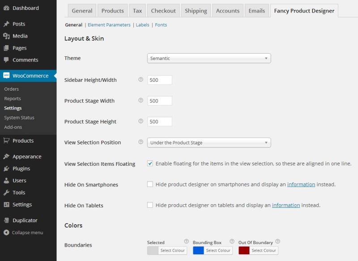358x261 pixels.
Task: Click the Tools wrench icon
Action: point(6,192)
